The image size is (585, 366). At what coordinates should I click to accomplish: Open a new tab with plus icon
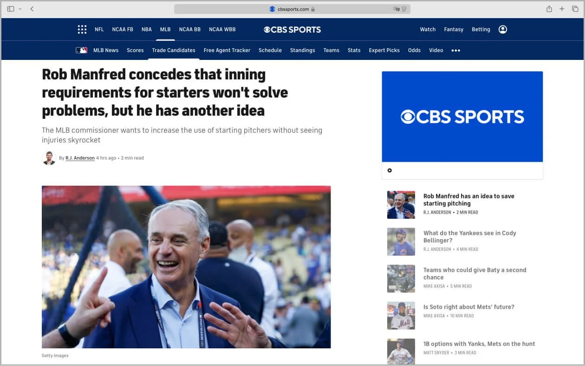tap(562, 9)
